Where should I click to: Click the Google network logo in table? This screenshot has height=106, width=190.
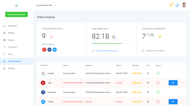click(43, 73)
